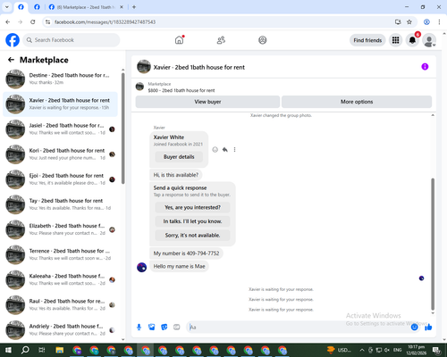Viewport: 447px width, 357px height.
Task: Open Facebook home via logo
Action: click(13, 40)
